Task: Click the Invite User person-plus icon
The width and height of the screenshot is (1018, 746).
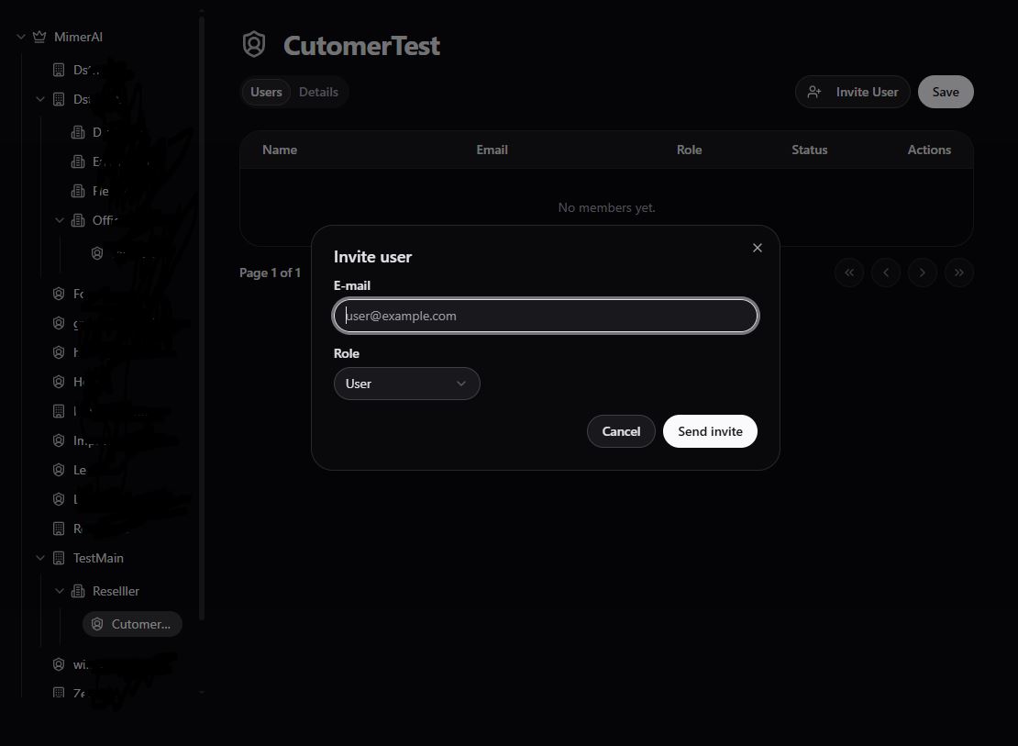Action: coord(815,92)
